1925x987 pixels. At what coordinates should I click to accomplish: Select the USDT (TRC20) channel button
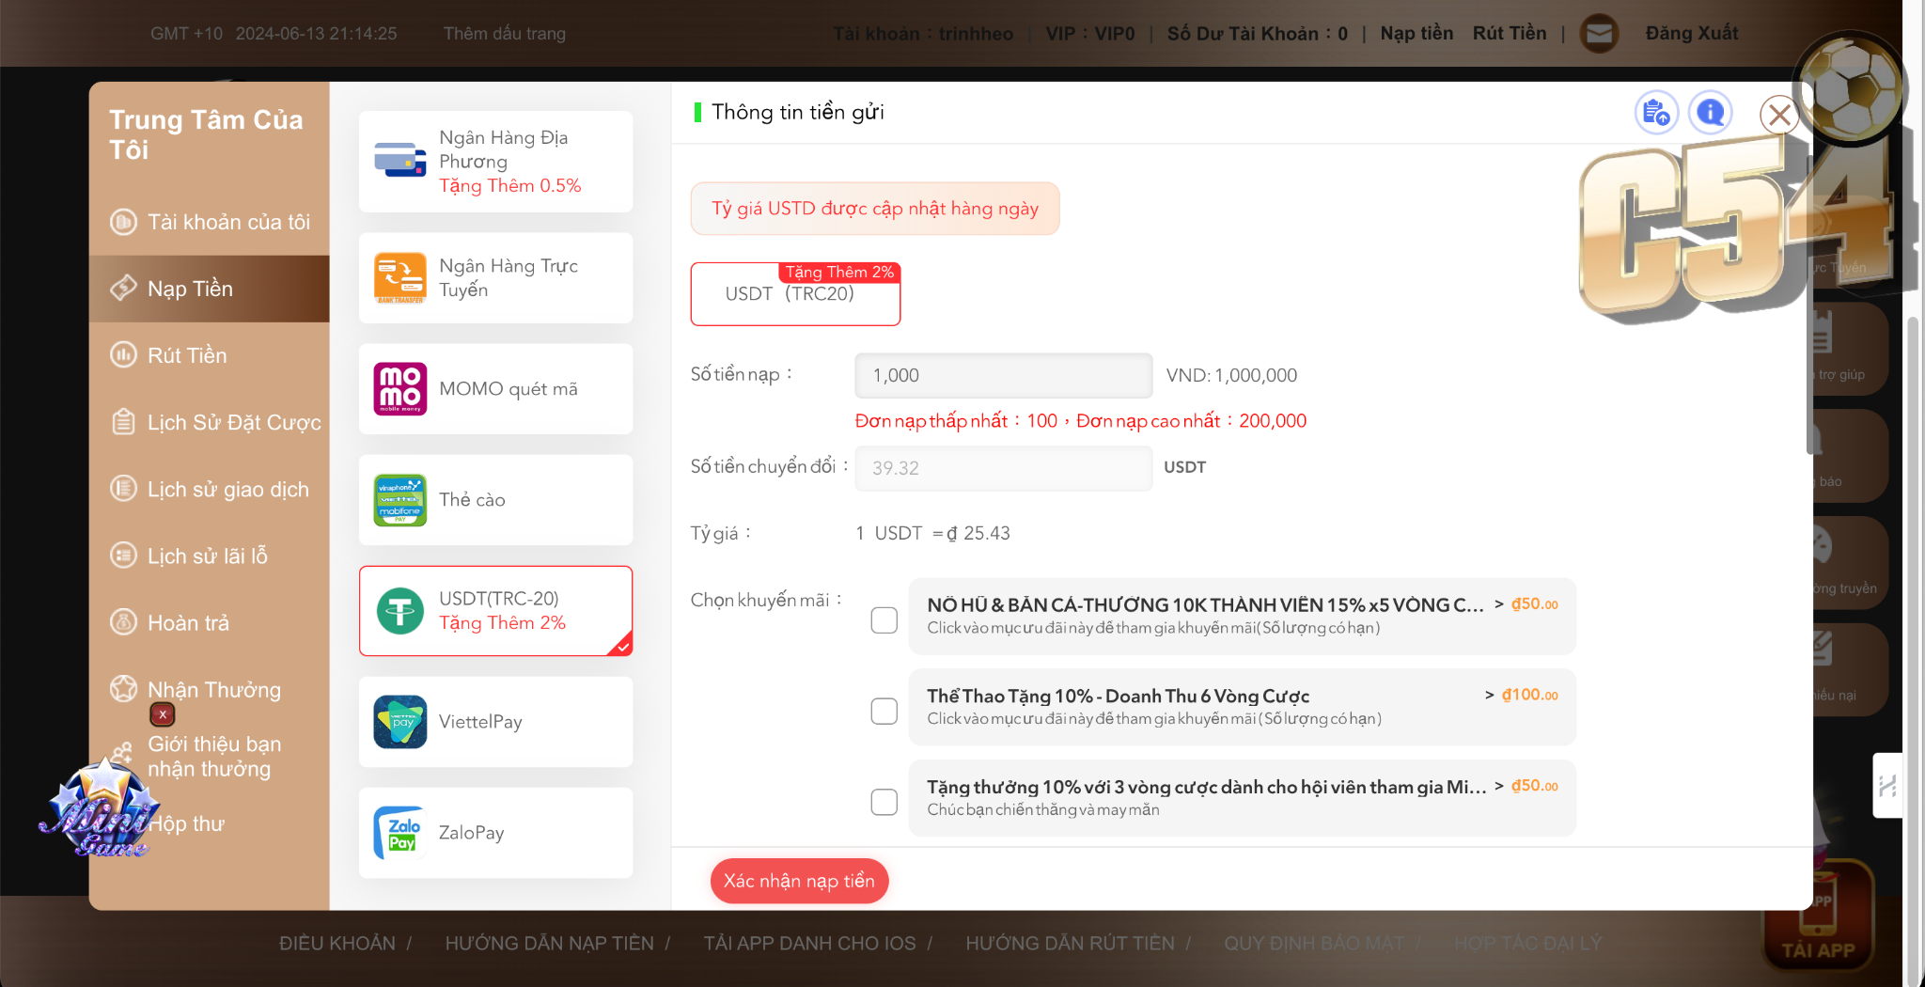coord(795,294)
